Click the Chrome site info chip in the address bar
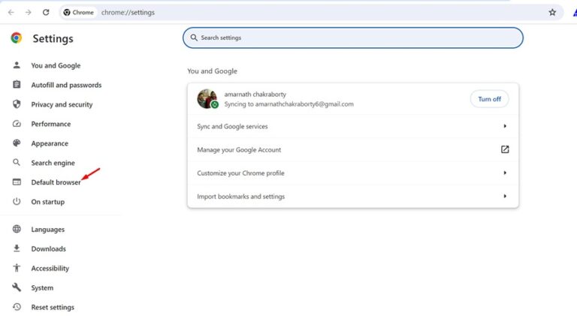 (78, 12)
